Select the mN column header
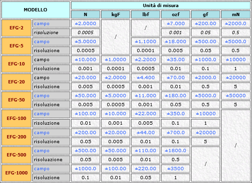Image resolution: width=252 pixels, height=183 pixels. (236, 15)
